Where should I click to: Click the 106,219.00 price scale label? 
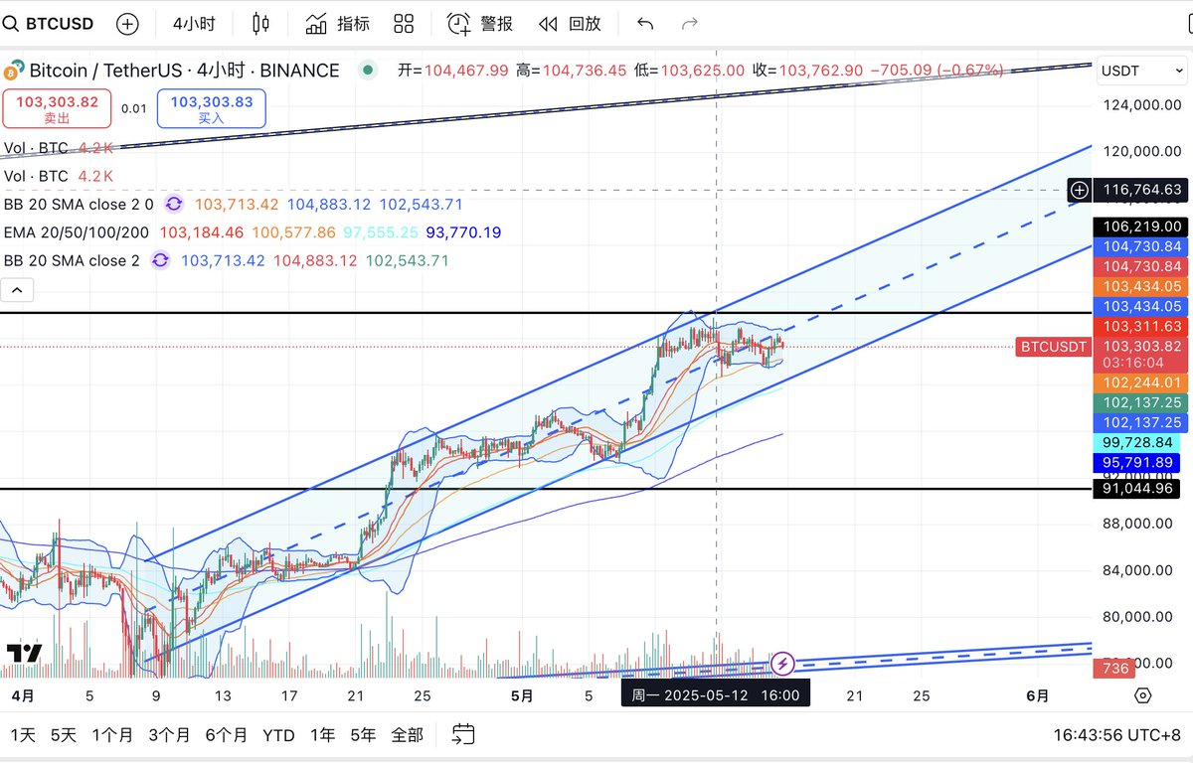tap(1138, 227)
